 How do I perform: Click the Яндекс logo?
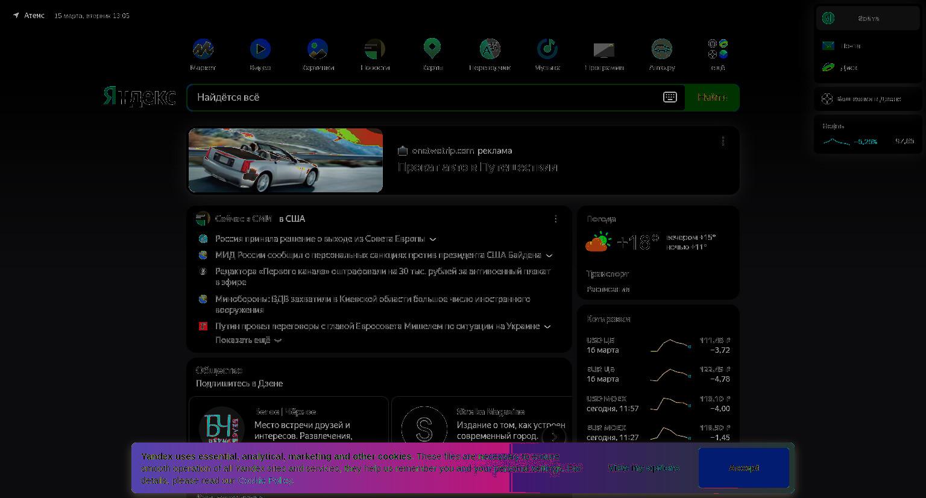139,96
